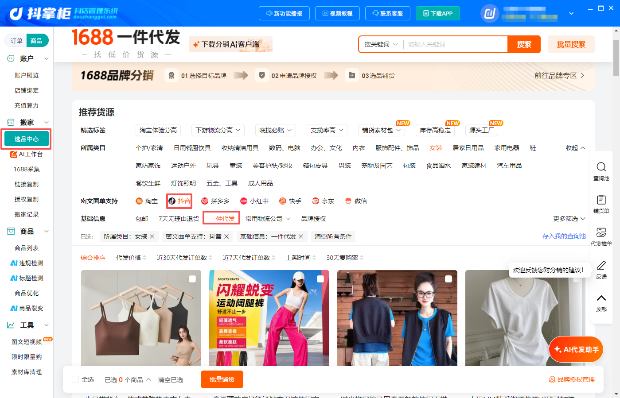Click the 批量搜索 button
Viewport: 620px width, 398px height.
(571, 44)
